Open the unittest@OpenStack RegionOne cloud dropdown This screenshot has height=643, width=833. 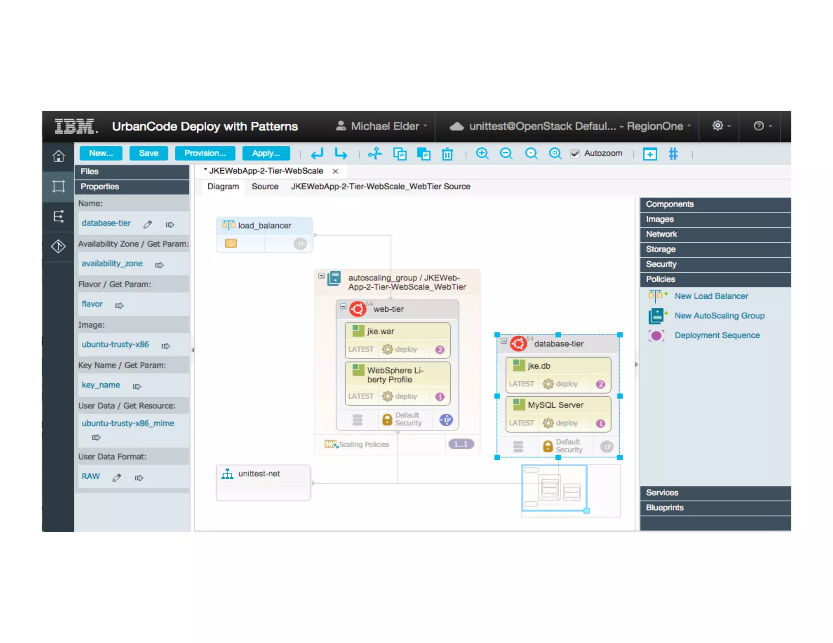point(570,126)
